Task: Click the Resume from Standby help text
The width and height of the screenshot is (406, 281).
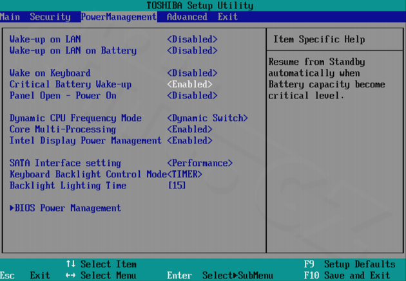Action: pos(327,79)
